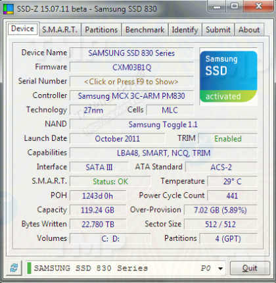Click the Sector Size value 512 / 512
The width and height of the screenshot is (276, 283).
click(x=220, y=224)
